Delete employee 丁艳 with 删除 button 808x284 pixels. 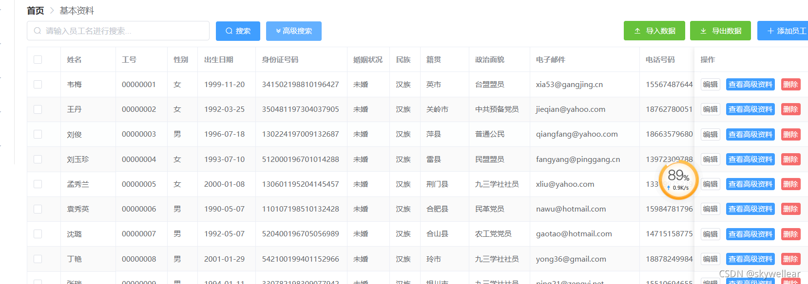[x=790, y=259]
